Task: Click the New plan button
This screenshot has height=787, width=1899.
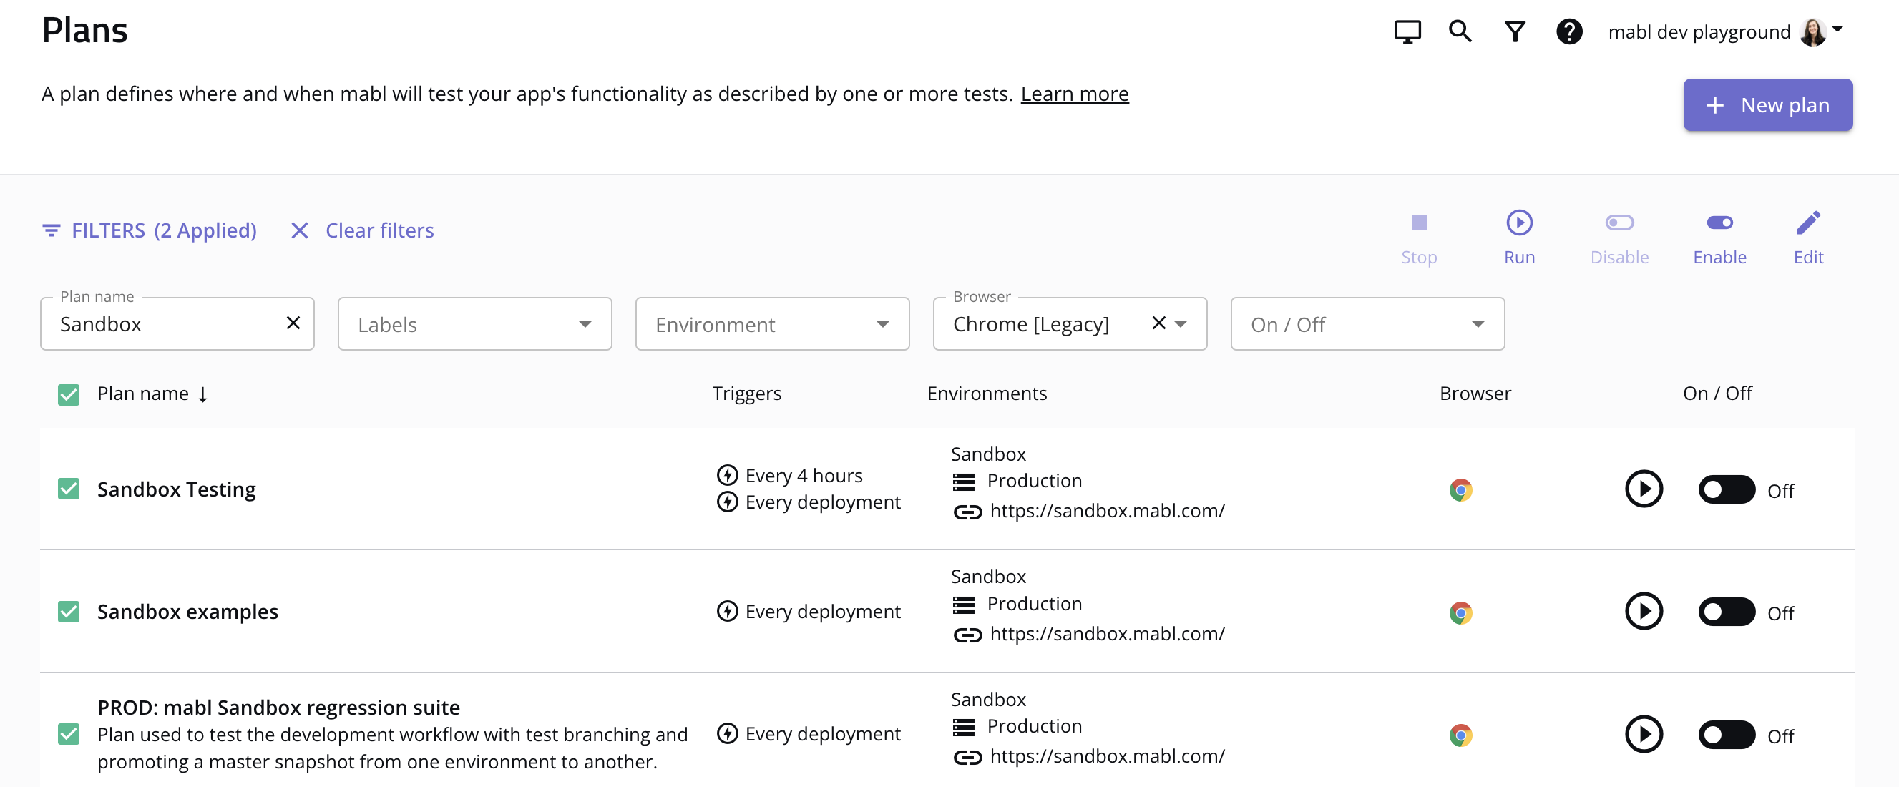Action: point(1767,105)
